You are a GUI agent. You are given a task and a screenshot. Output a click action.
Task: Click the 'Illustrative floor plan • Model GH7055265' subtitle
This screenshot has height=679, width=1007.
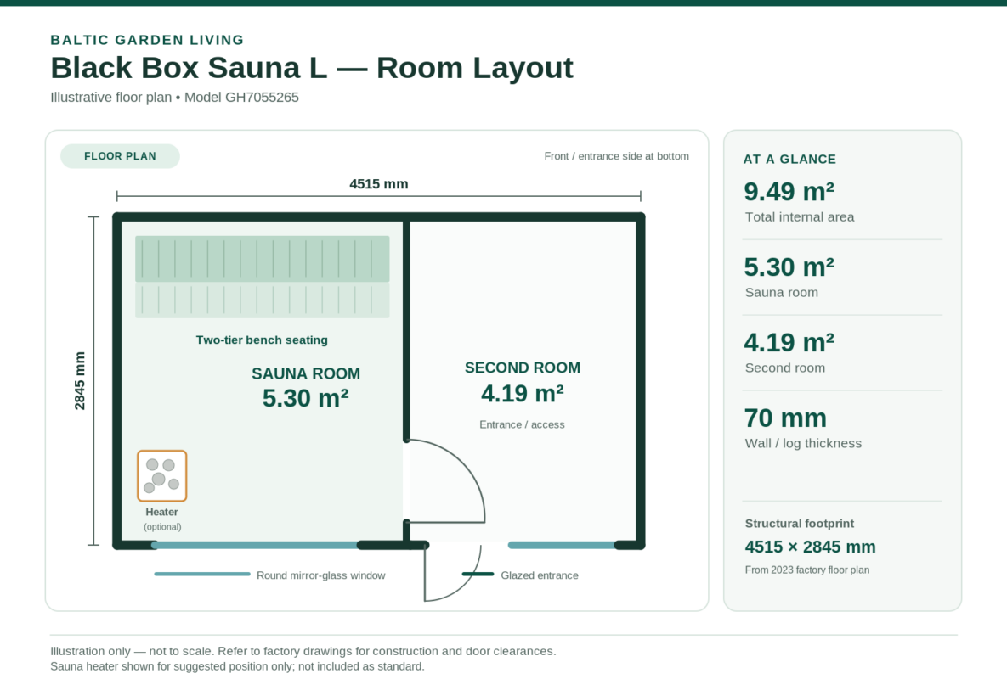point(175,98)
